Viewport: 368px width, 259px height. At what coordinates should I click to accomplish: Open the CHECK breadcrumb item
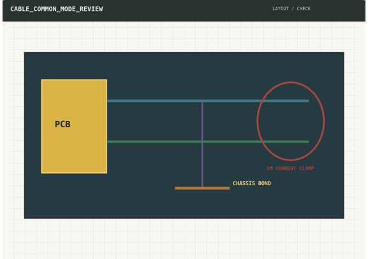coord(304,9)
